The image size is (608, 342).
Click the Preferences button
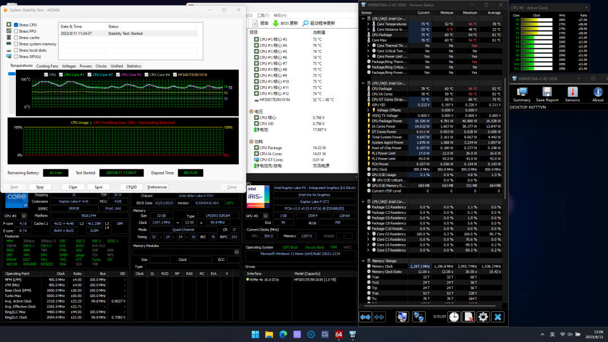(x=157, y=187)
